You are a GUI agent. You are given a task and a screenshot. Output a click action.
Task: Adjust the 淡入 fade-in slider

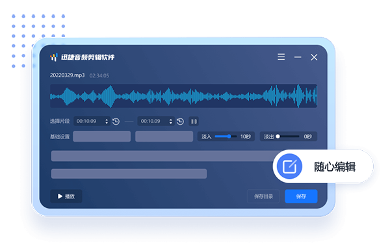(226, 136)
